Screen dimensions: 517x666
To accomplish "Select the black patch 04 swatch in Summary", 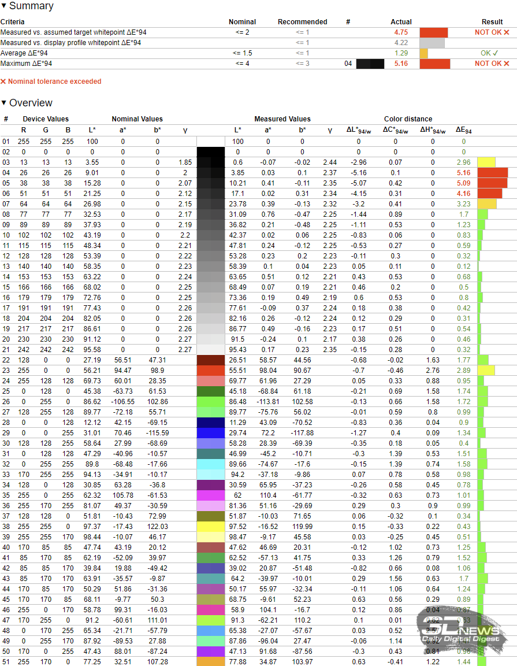I will (370, 64).
